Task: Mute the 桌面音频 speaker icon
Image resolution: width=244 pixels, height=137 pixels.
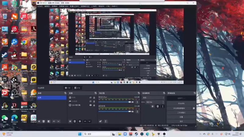Action: point(133,111)
